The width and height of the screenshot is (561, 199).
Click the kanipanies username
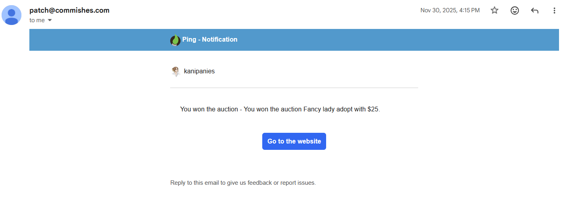(199, 71)
